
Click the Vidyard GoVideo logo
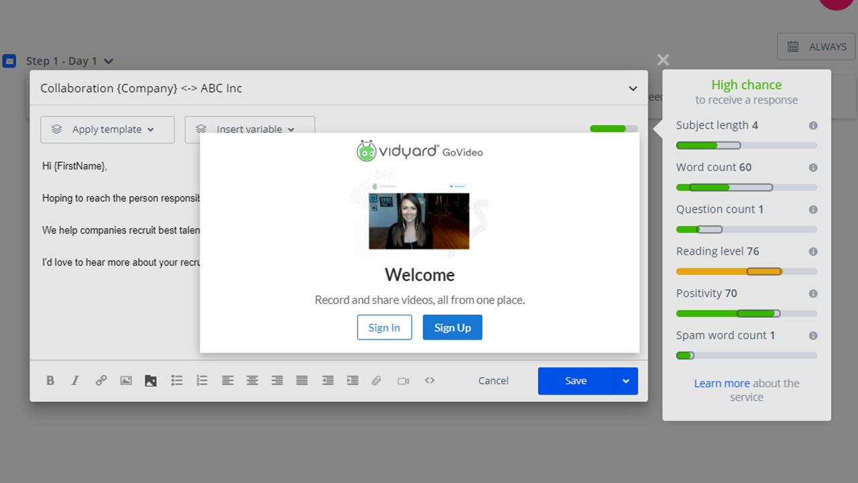click(x=420, y=151)
